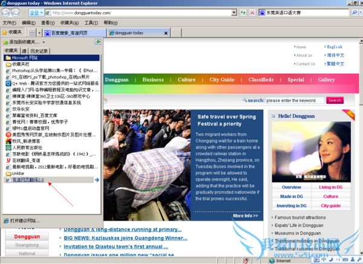Switch to the 百度搜索_有道网页 tab
363x264 pixels.
(x=75, y=33)
